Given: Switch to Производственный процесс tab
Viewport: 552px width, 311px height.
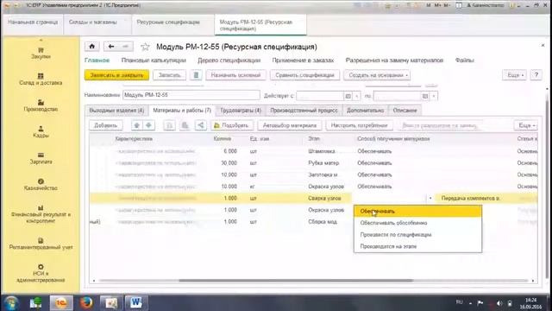Looking at the screenshot, I should [304, 111].
